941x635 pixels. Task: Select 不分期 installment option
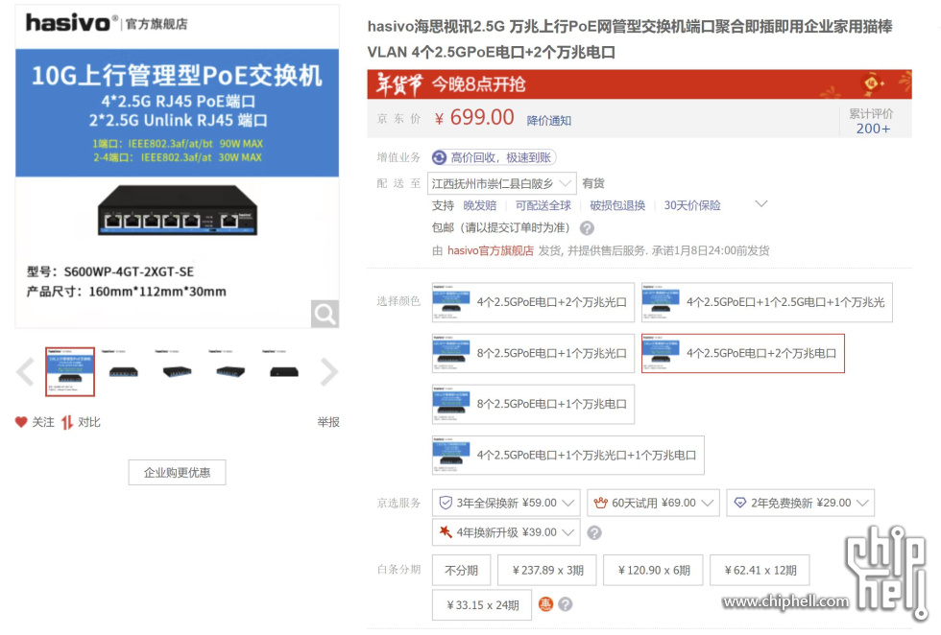coord(461,570)
